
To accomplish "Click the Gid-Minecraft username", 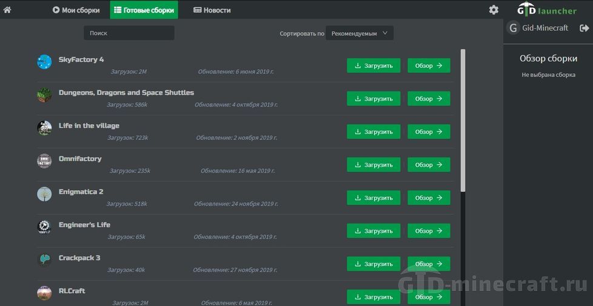I will coord(545,28).
